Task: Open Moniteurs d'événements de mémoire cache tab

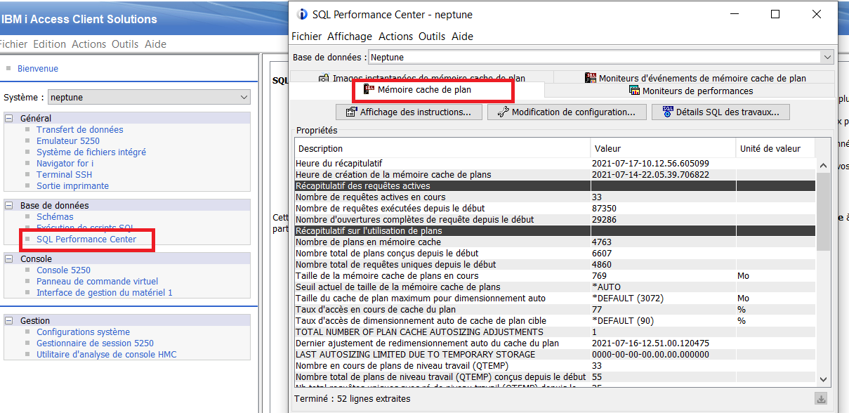Action: [x=695, y=78]
